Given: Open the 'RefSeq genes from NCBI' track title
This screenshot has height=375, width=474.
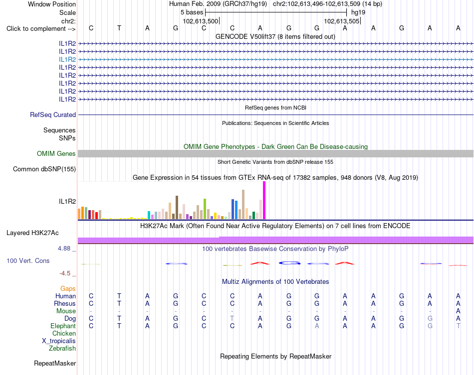Looking at the screenshot, I should coord(275,108).
